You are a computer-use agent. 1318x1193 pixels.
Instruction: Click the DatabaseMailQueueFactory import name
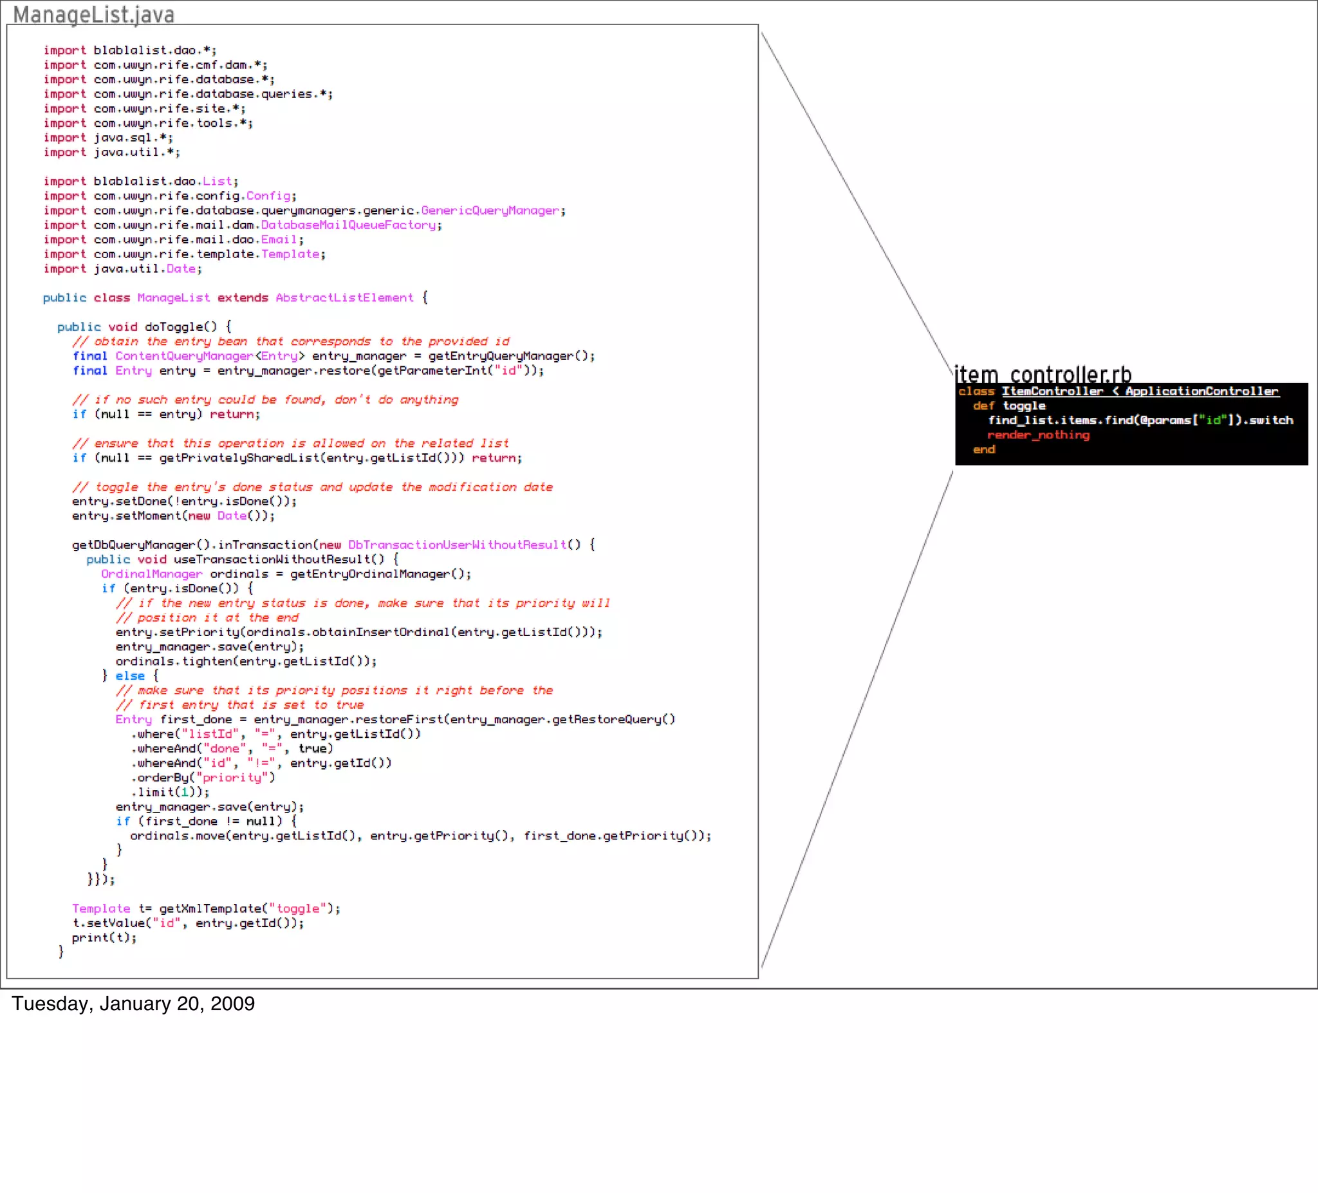[348, 225]
